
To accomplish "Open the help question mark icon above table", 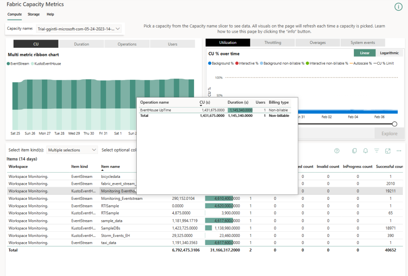I will pos(337,151).
